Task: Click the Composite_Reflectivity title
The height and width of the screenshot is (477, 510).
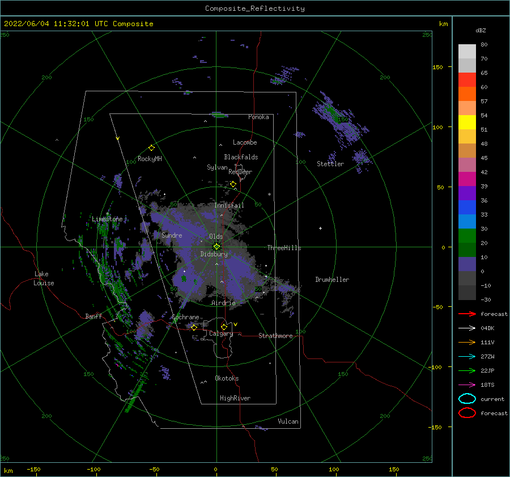Action: click(x=254, y=9)
